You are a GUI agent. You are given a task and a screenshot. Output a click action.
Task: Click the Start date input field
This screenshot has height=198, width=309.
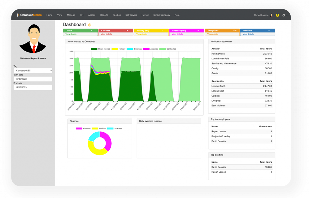pos(33,79)
